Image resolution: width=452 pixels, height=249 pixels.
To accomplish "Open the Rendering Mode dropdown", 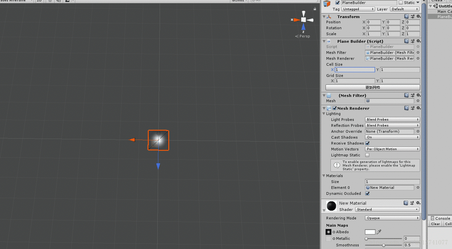I will [x=392, y=218].
